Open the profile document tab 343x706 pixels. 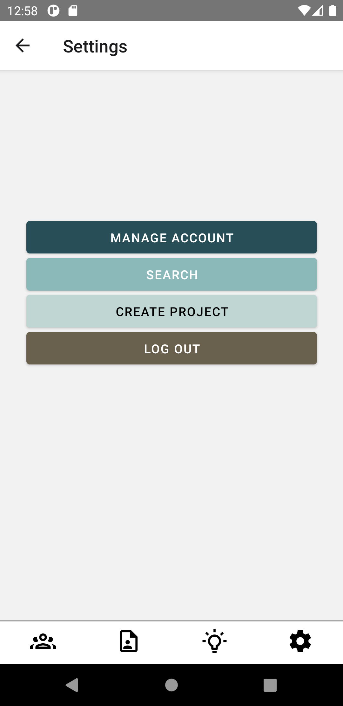coord(129,641)
